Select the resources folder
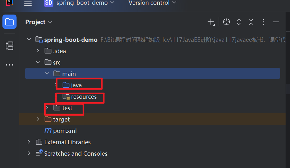The image size is (290, 168). (x=80, y=97)
